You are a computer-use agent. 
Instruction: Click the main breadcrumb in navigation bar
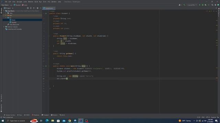24,5
